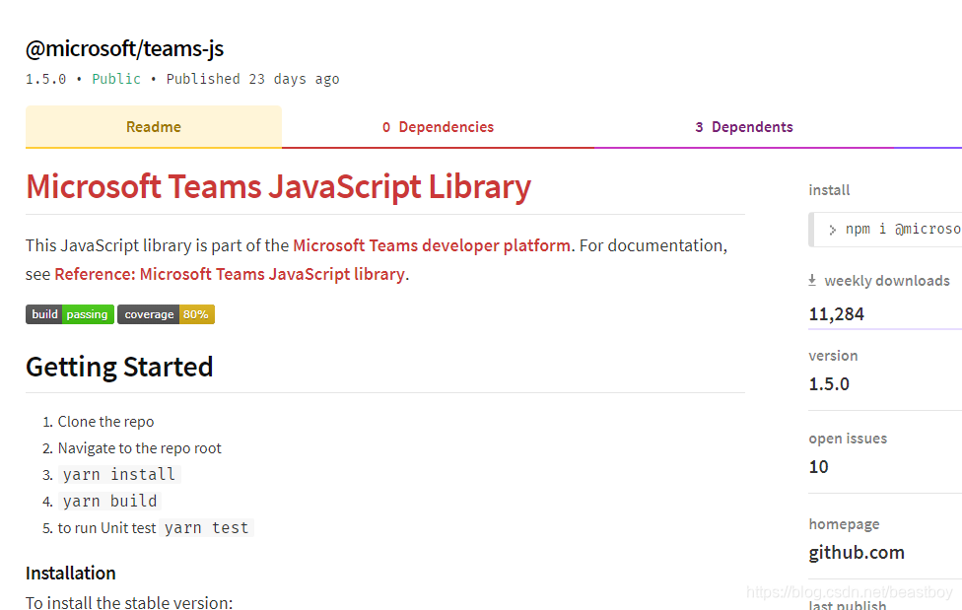Click the weekly downloads number 11,284
Viewport: 962px width, 610px height.
pyautogui.click(x=836, y=314)
